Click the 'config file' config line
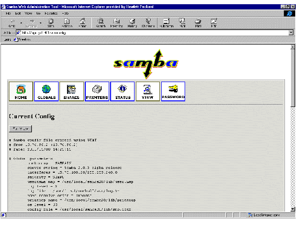This screenshot has width=299, height=228. [79, 209]
